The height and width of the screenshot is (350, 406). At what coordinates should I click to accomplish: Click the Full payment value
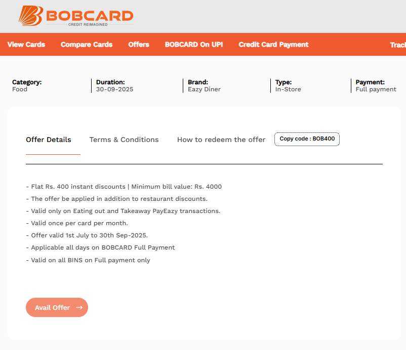(376, 89)
